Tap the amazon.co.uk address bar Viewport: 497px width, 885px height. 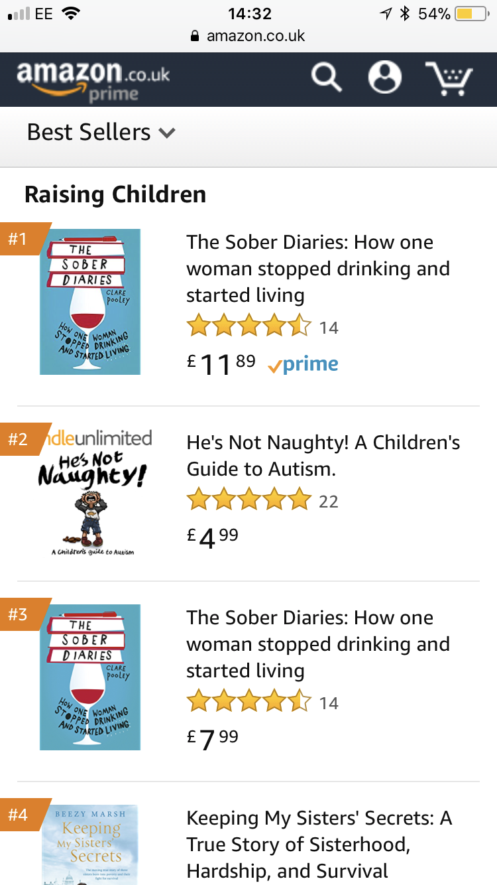point(255,36)
